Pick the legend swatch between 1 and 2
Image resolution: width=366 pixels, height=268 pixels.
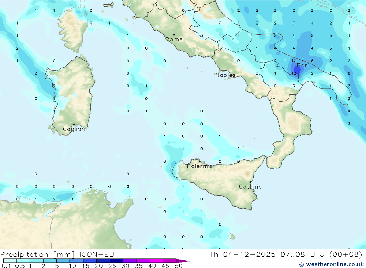pos(37,261)
